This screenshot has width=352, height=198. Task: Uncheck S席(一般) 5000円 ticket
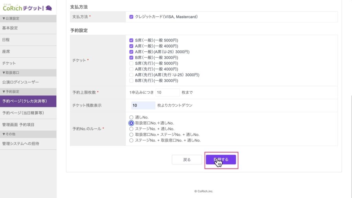pos(131,40)
